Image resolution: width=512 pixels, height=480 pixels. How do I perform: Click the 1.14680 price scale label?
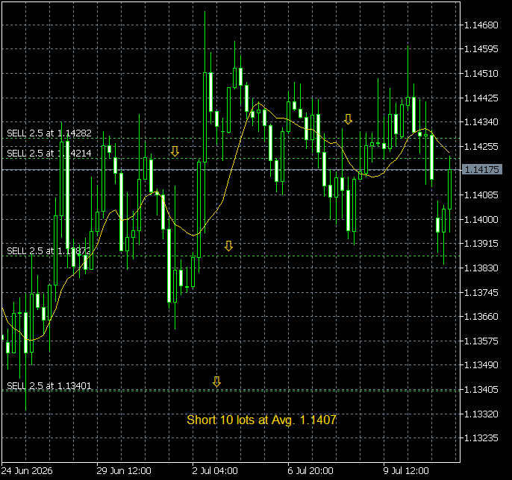[x=481, y=25]
